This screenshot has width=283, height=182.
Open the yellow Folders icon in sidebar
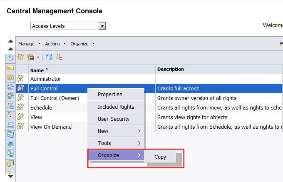coord(11,67)
